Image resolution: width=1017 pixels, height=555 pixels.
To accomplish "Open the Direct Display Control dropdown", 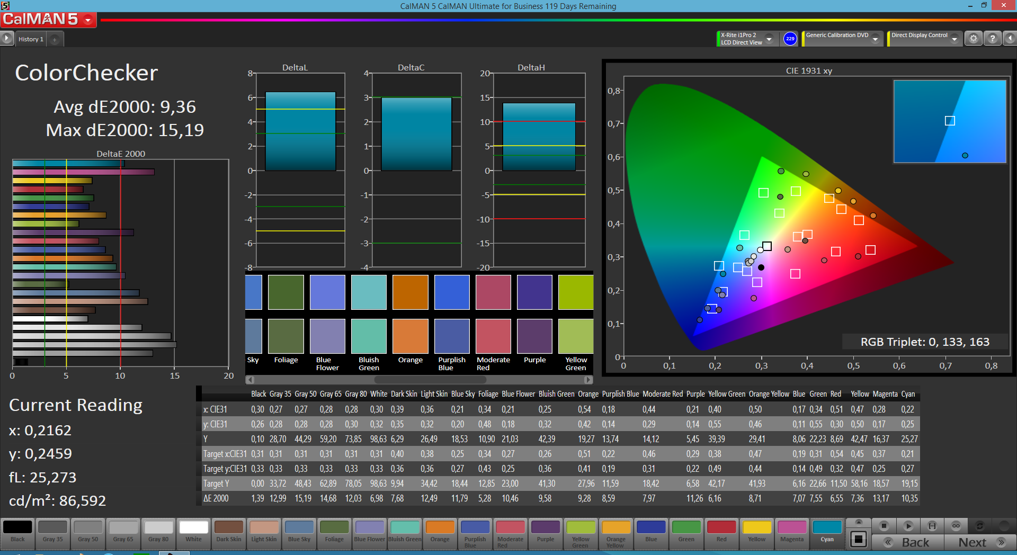I will (x=954, y=39).
